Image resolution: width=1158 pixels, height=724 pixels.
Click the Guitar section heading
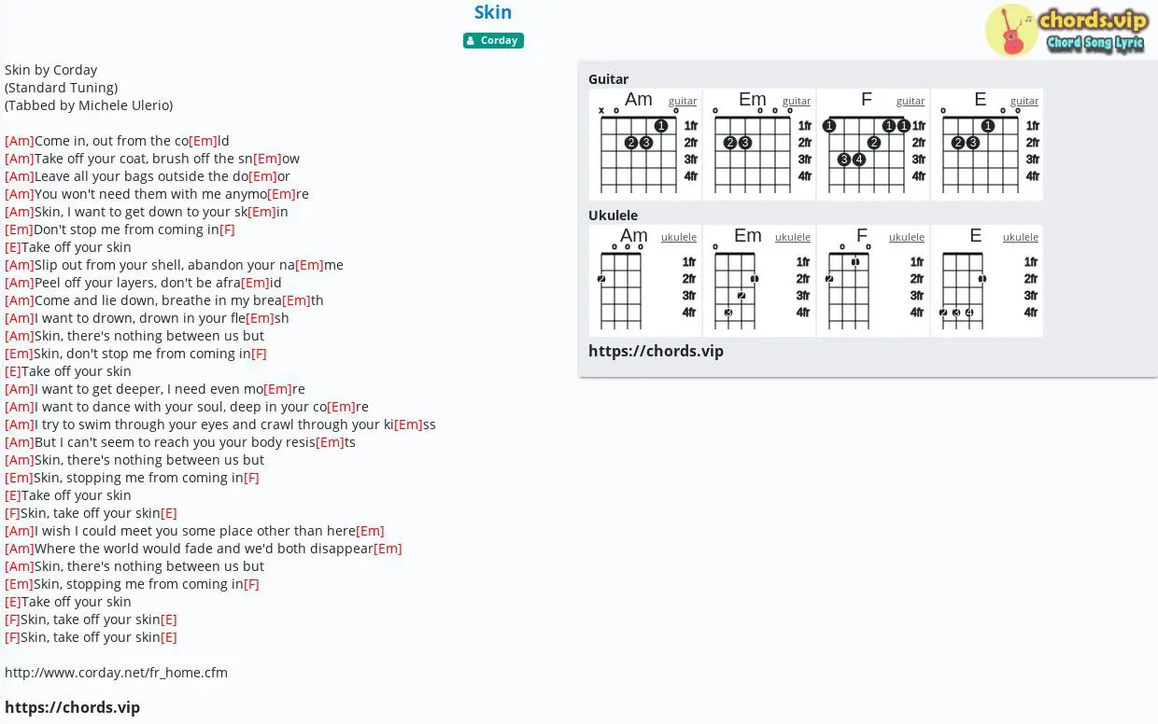coord(608,79)
